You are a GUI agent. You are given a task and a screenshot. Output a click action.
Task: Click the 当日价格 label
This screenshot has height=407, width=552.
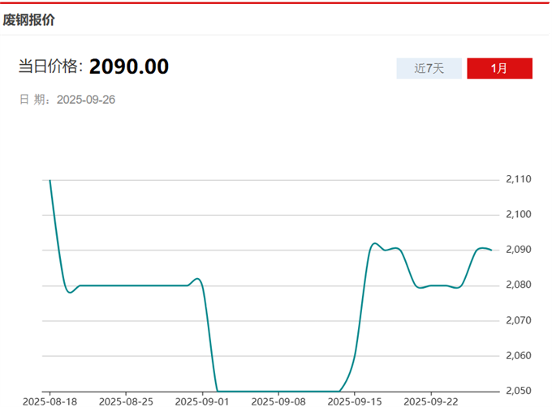50,67
